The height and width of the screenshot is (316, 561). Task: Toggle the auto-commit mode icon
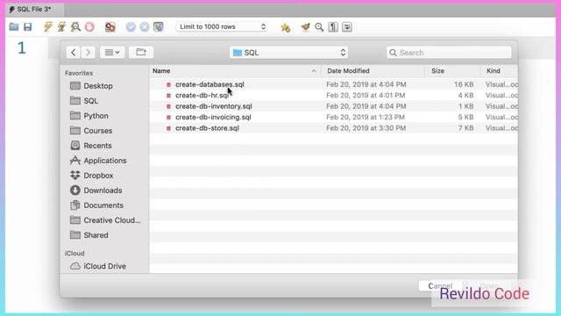pos(159,27)
